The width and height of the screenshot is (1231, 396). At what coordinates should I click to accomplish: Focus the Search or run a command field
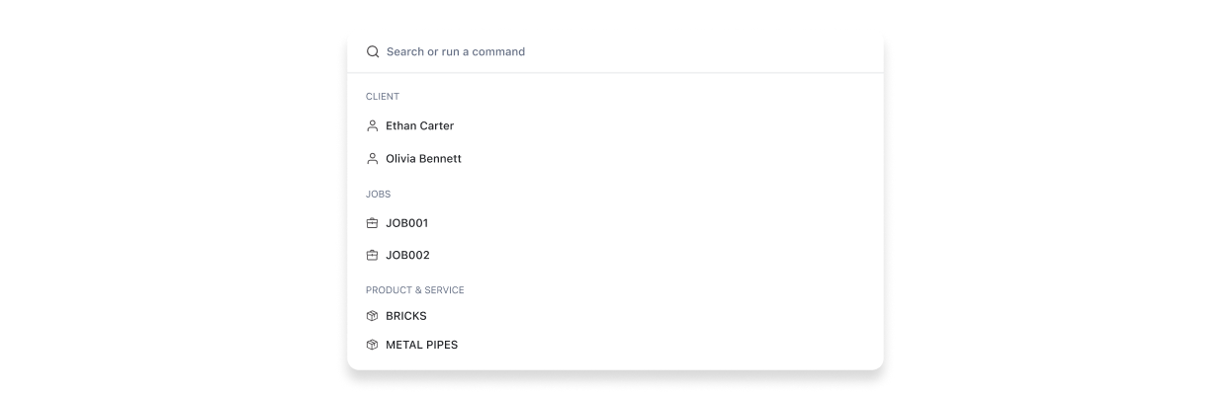point(615,51)
